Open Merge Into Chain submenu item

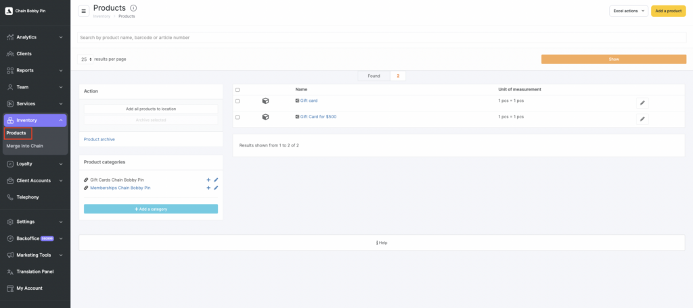click(x=25, y=145)
